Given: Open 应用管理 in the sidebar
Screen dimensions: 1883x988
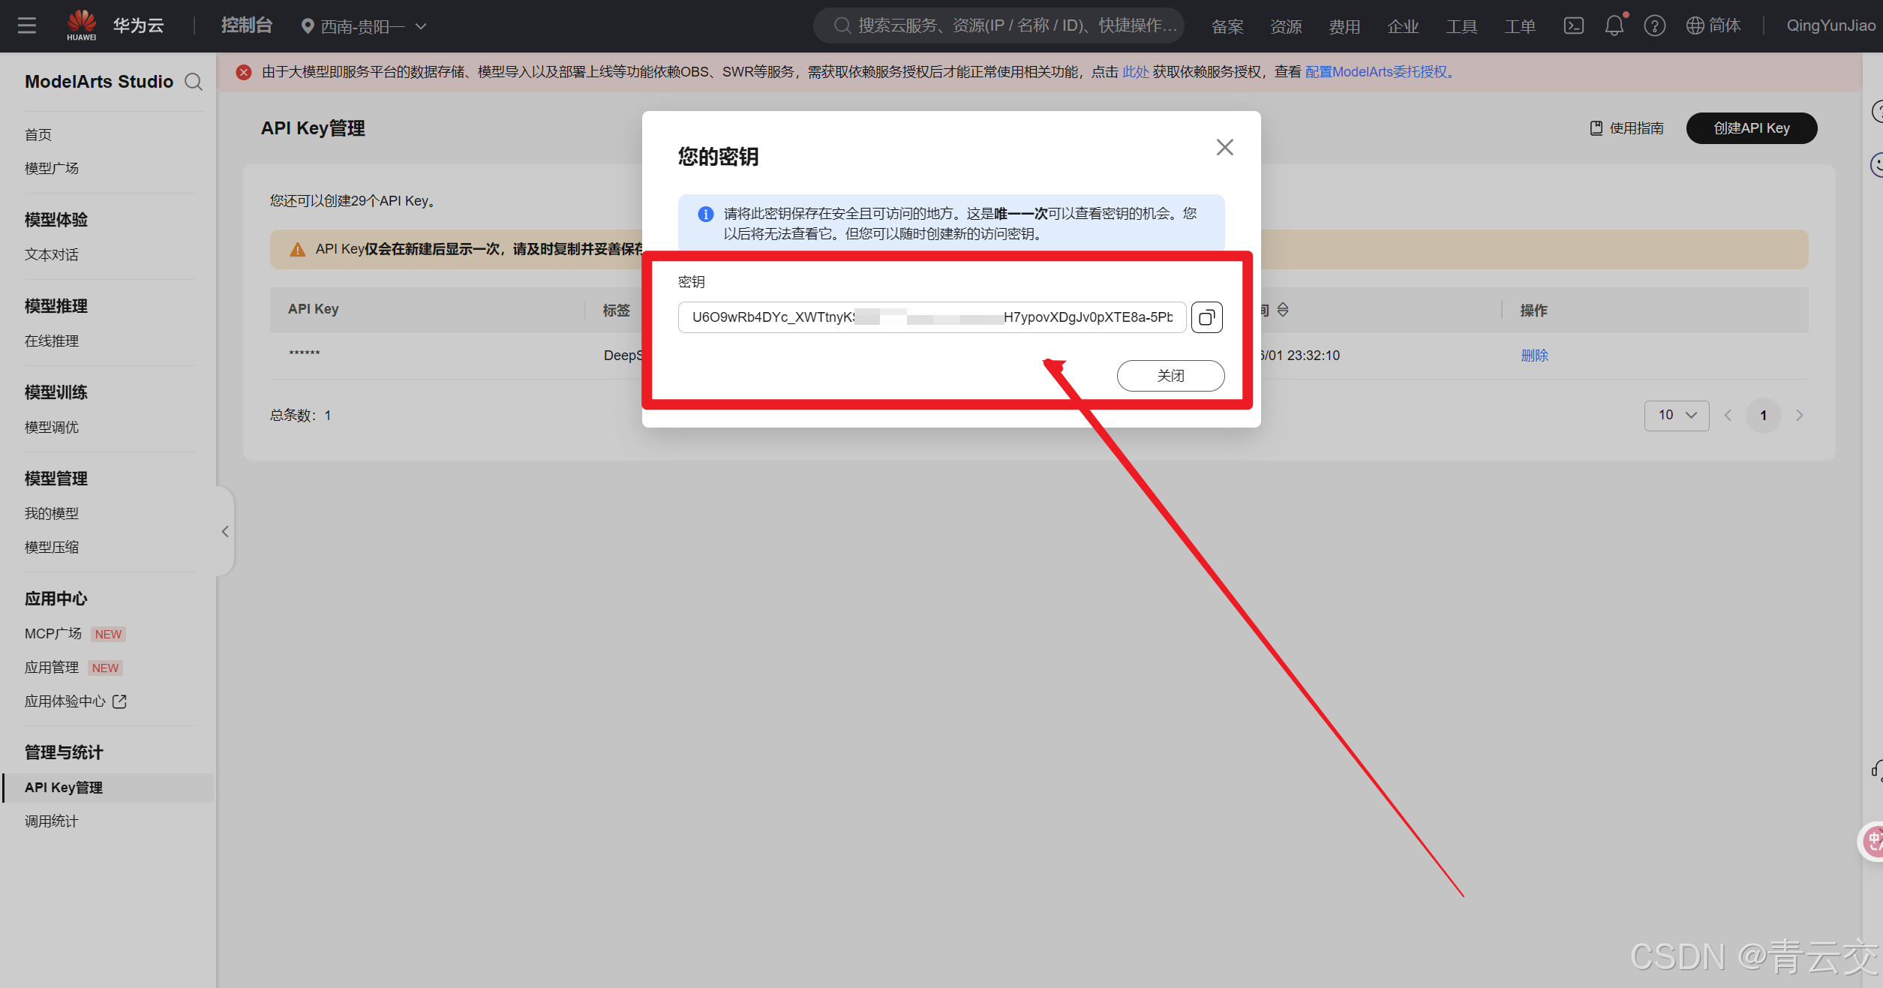Looking at the screenshot, I should [52, 668].
